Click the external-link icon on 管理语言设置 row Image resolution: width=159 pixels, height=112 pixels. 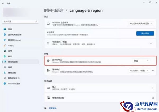pyautogui.click(x=153, y=98)
